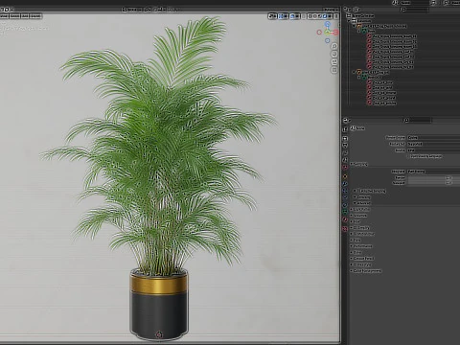Screen dimensions: 460x345
Task: Toggle camera view from the gizmo
Action: click(x=334, y=62)
